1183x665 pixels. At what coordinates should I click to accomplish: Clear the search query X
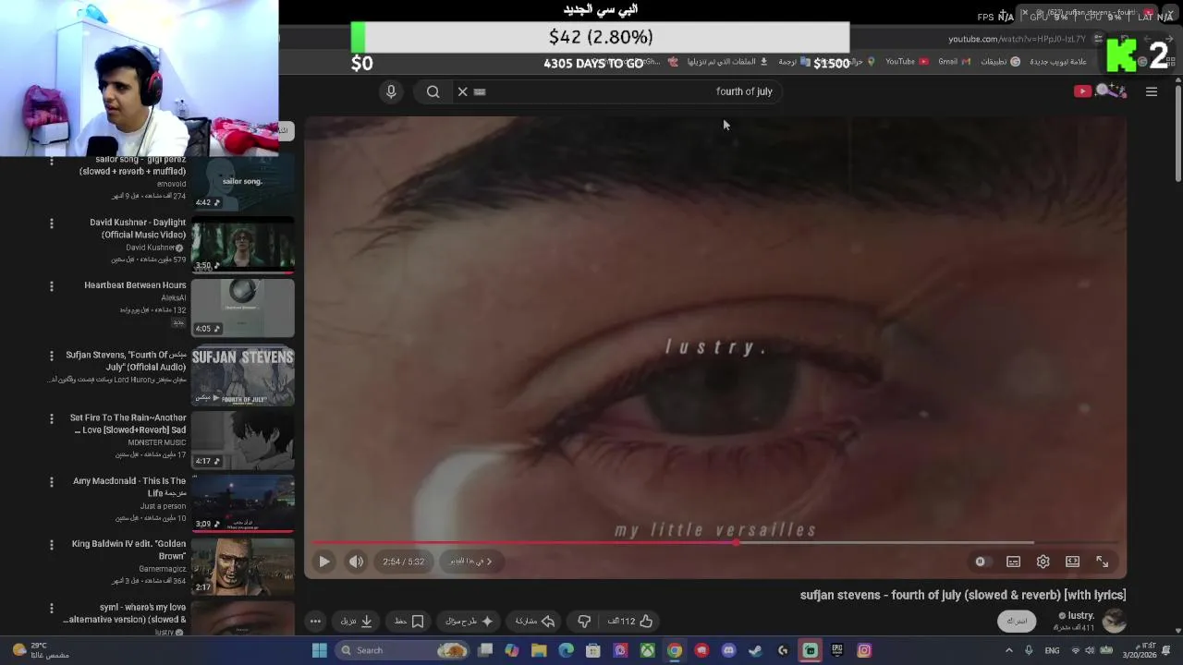coord(462,91)
